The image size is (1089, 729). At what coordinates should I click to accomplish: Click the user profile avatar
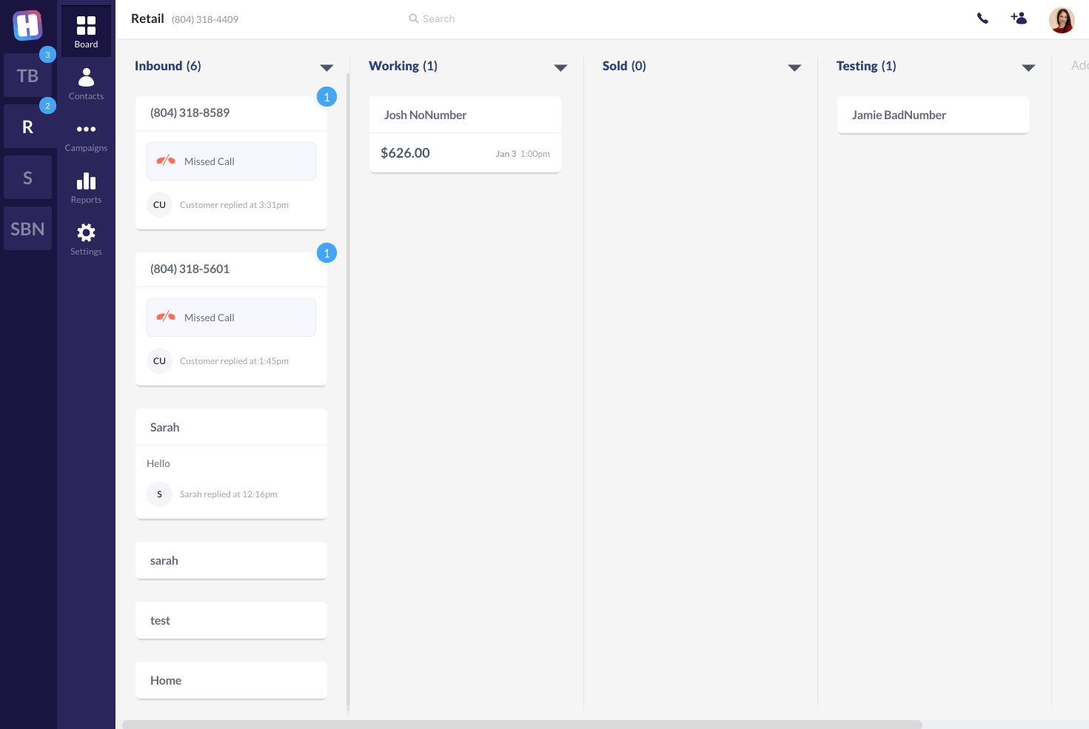coord(1061,20)
